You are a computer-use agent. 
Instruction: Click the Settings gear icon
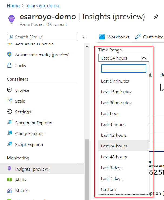[9, 112]
